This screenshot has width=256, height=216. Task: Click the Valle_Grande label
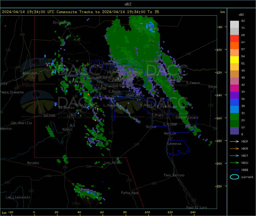coord(84,105)
